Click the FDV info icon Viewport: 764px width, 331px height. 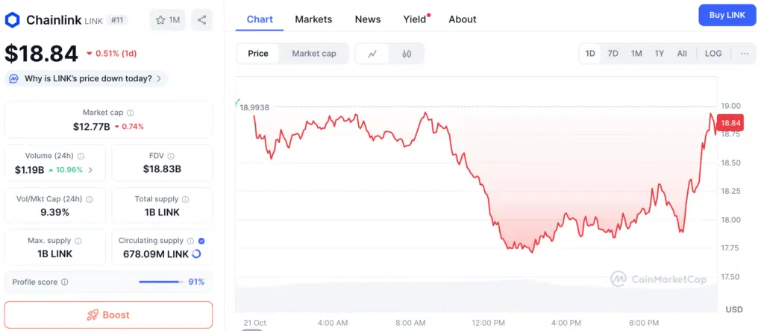171,156
